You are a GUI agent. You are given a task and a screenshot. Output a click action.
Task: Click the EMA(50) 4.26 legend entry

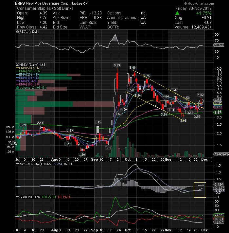pos(27,68)
